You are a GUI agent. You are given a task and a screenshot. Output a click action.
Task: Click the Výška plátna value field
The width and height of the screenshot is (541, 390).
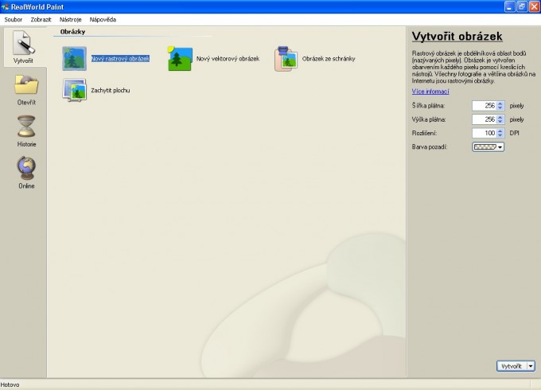tap(485, 119)
